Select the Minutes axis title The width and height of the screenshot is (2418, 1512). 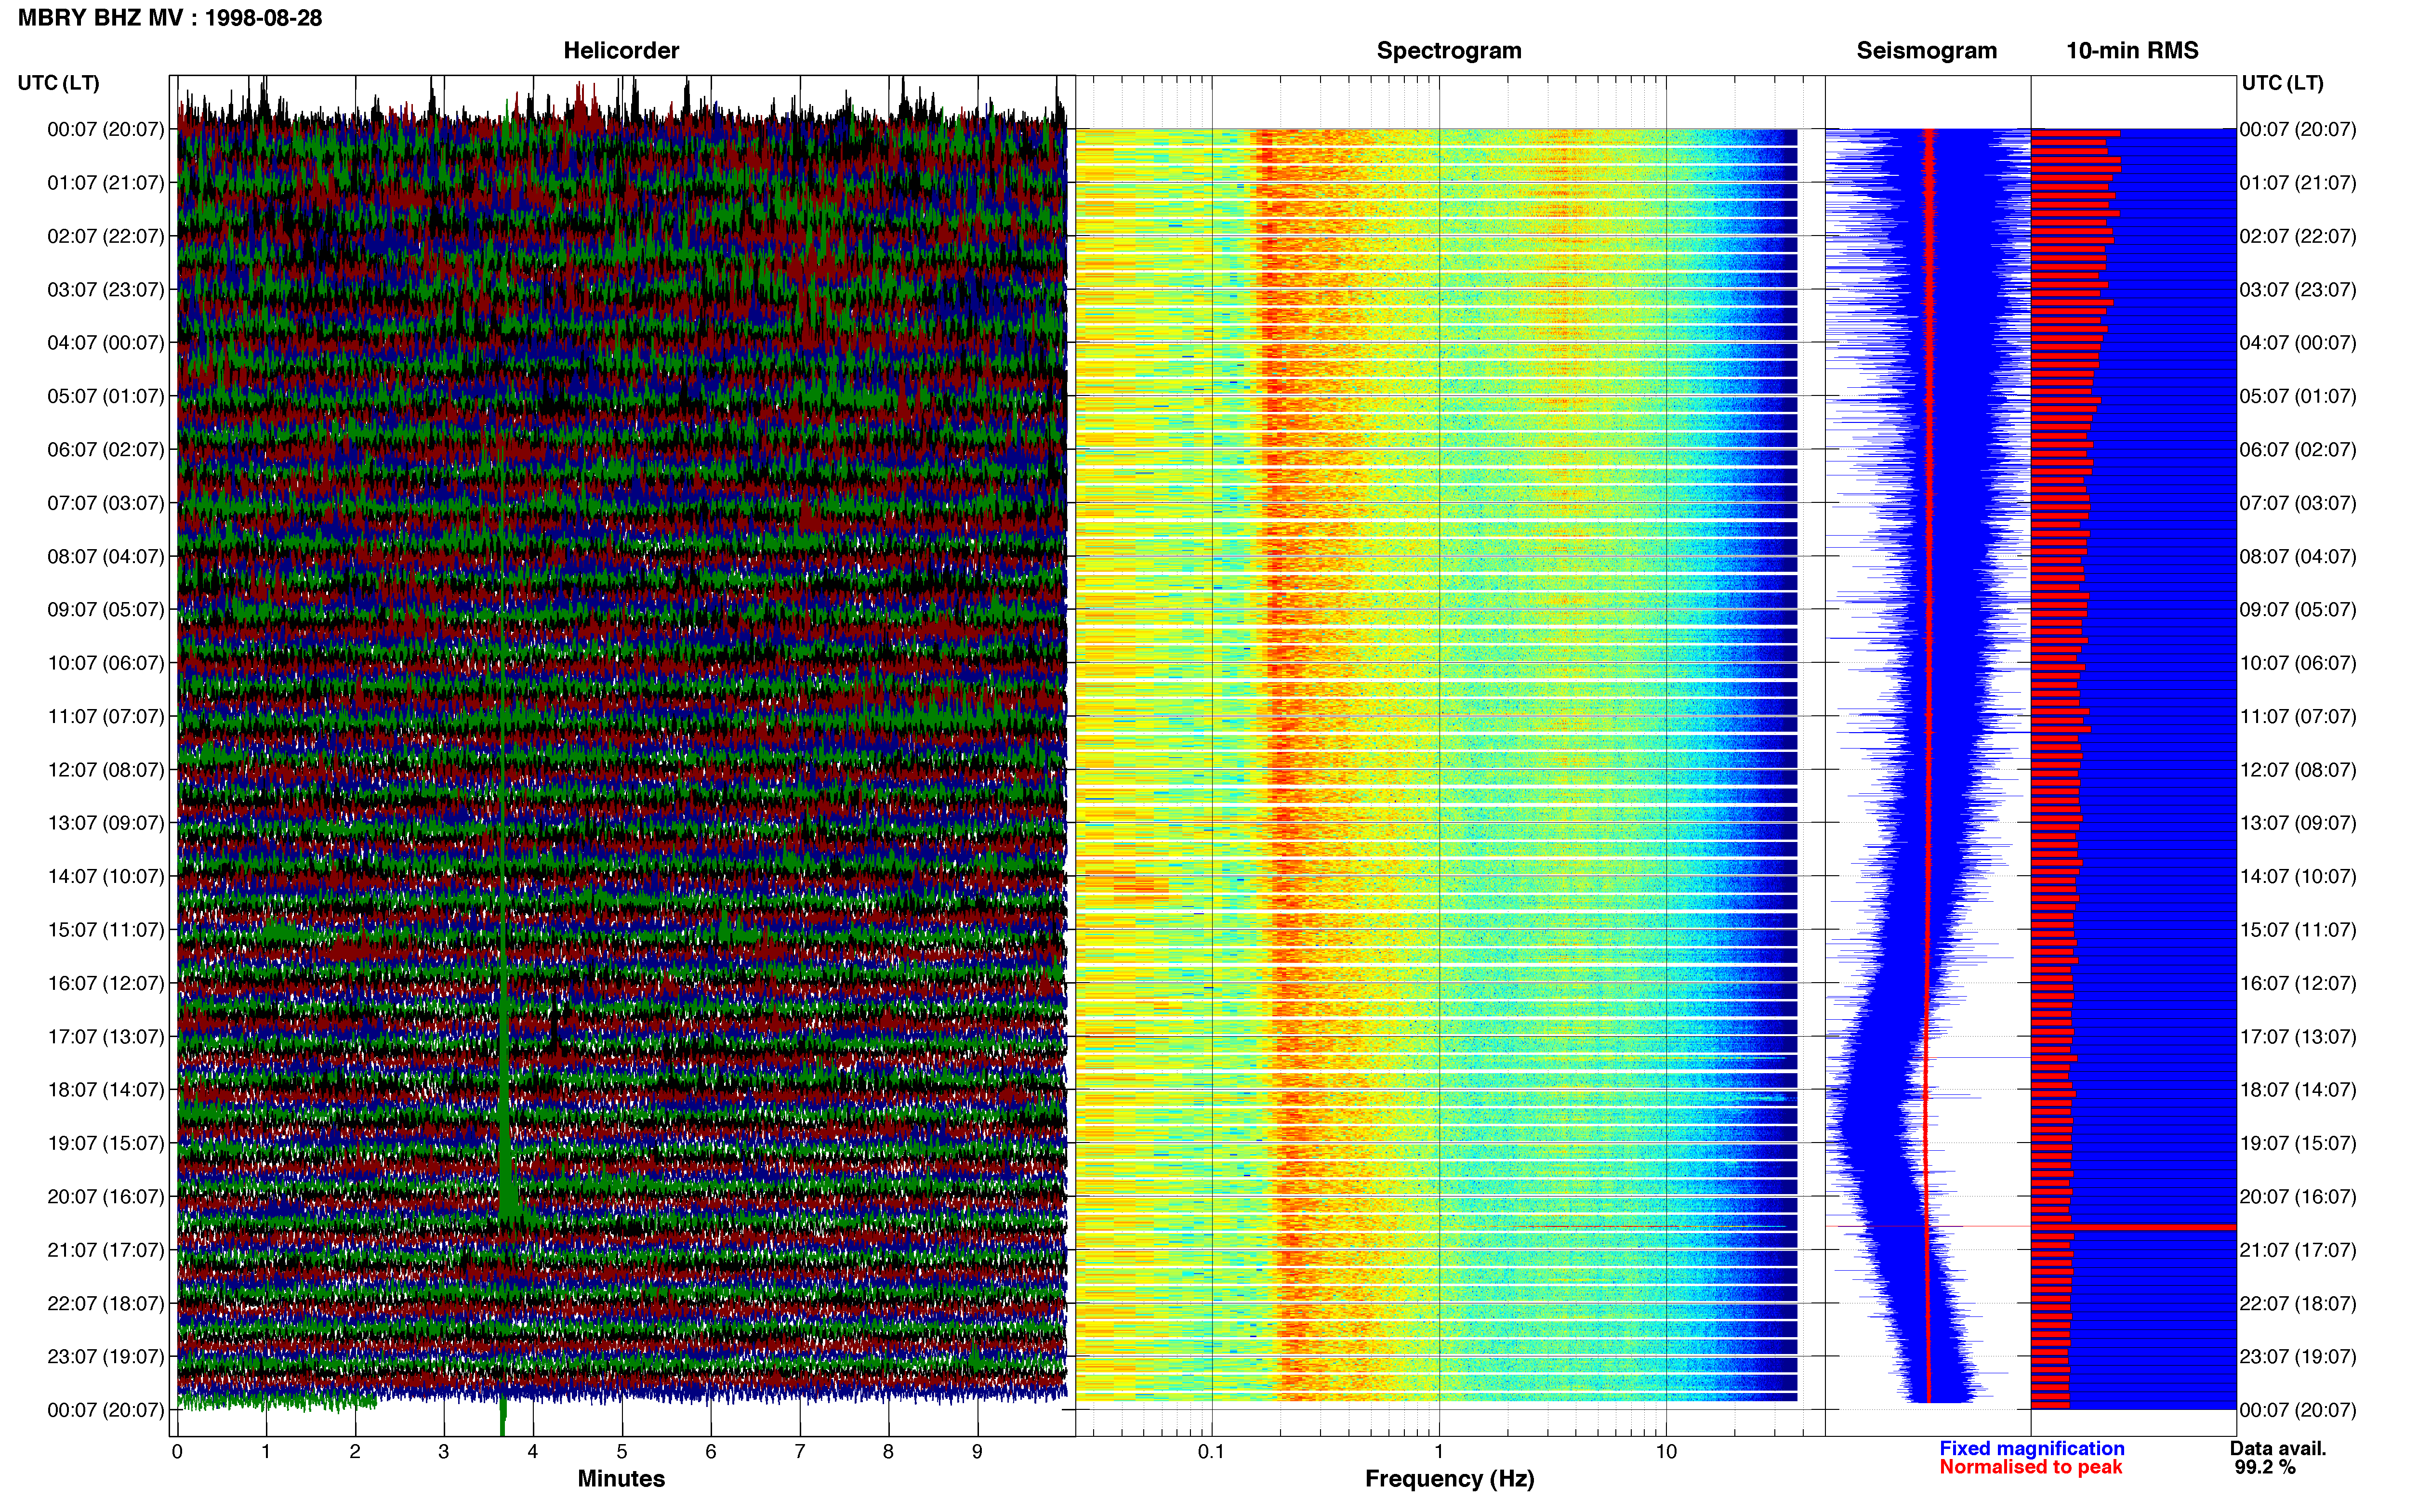621,1478
